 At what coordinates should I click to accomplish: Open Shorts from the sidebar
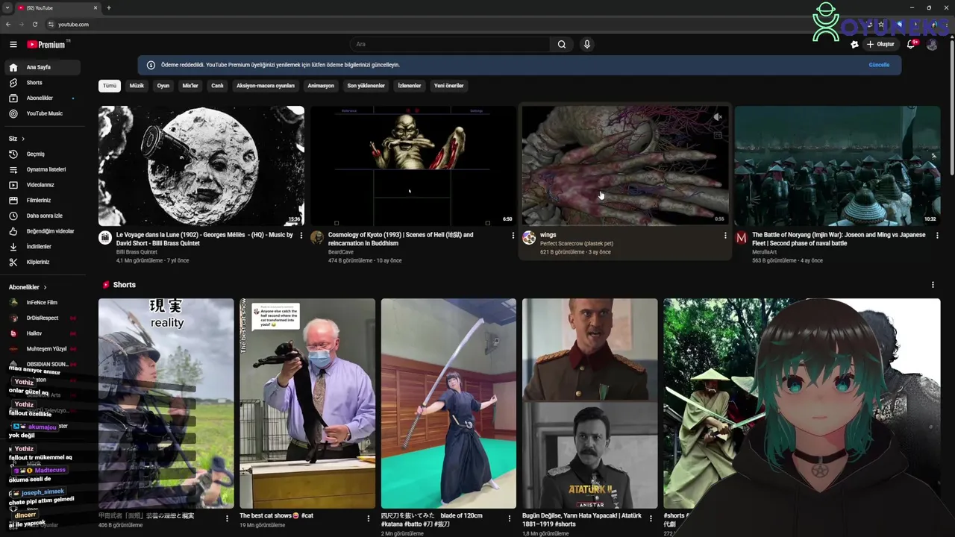pos(41,83)
